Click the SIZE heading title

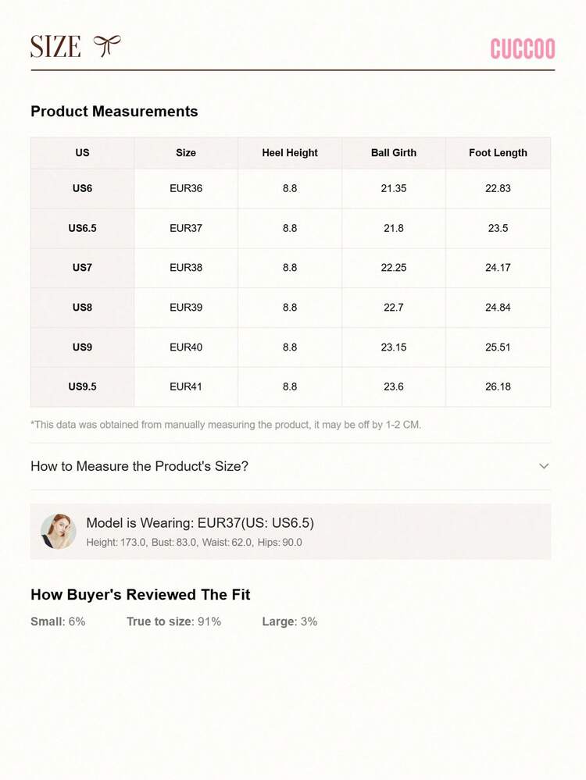click(55, 47)
